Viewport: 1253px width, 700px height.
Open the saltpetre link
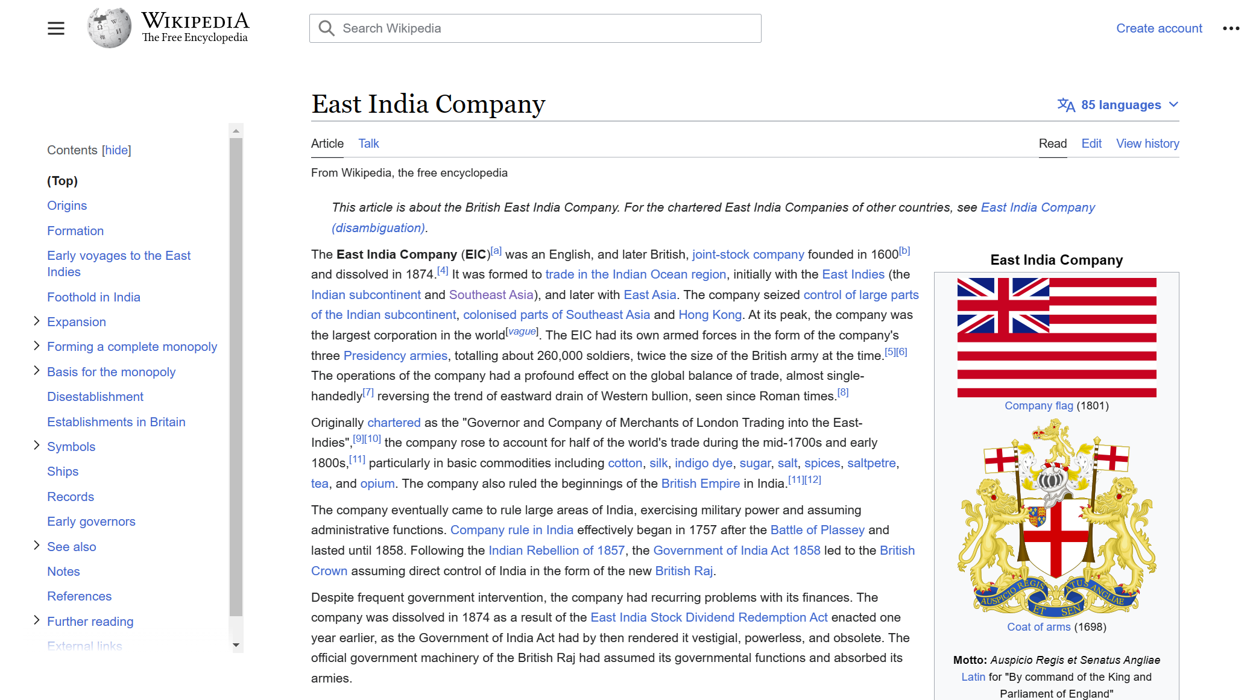871,463
